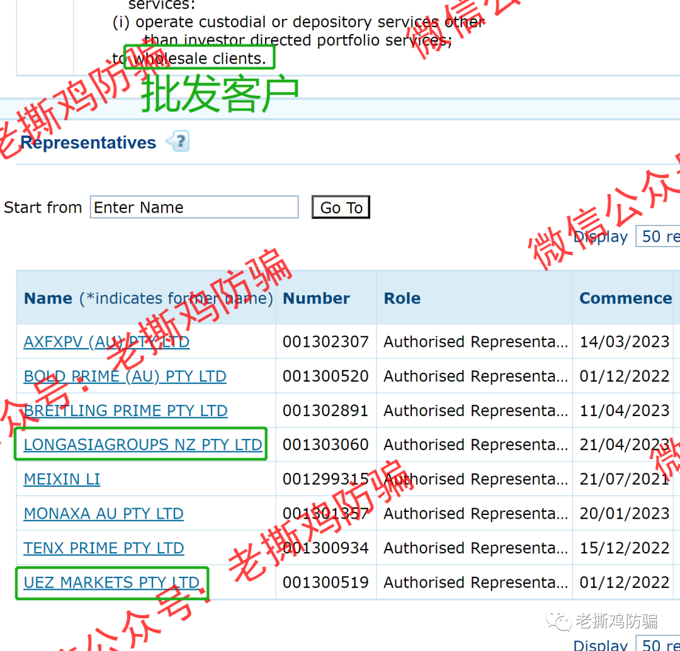
Task: Select commence date 14/03/2023
Action: 625,342
